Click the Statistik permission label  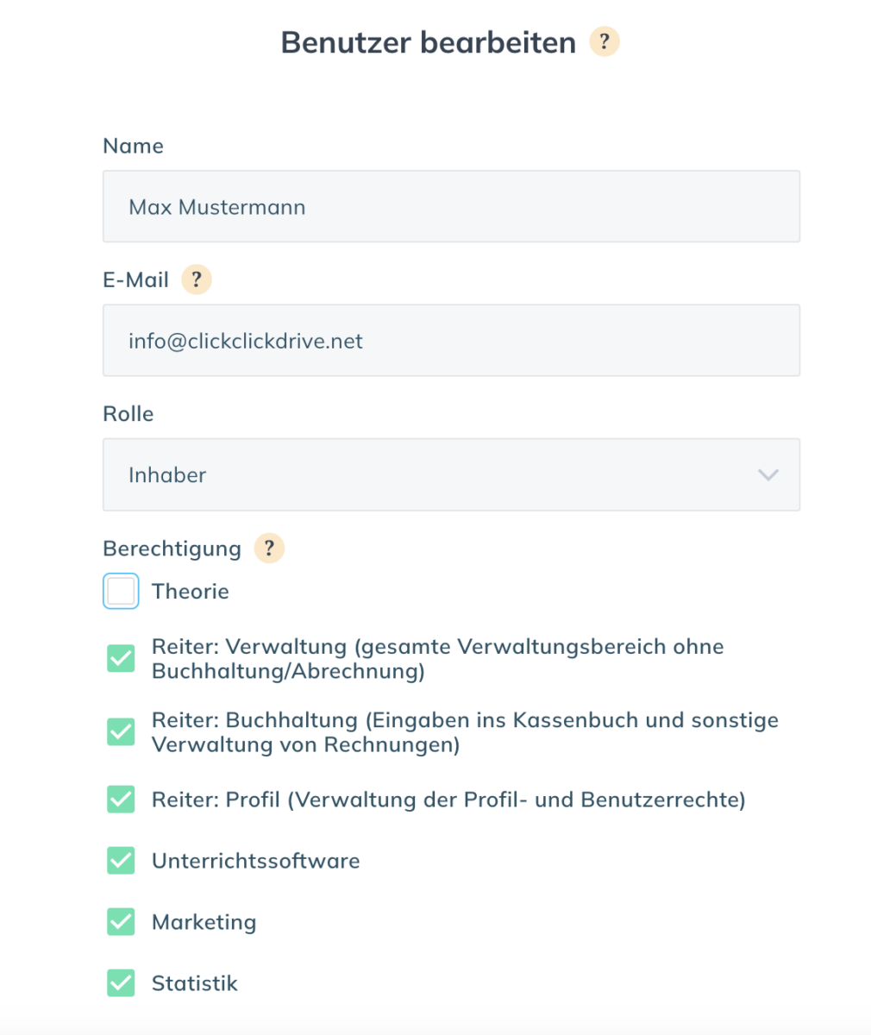195,983
